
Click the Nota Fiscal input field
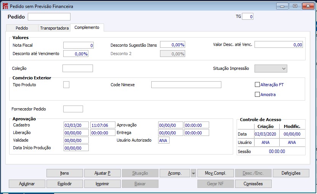[78, 45]
